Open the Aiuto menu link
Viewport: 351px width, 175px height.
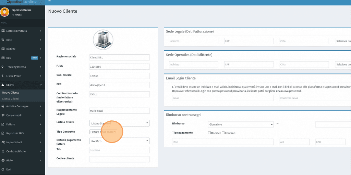pos(22,160)
